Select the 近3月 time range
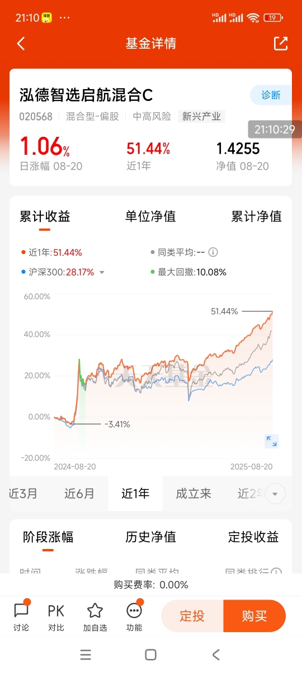This screenshot has height=673, width=302. click(23, 494)
